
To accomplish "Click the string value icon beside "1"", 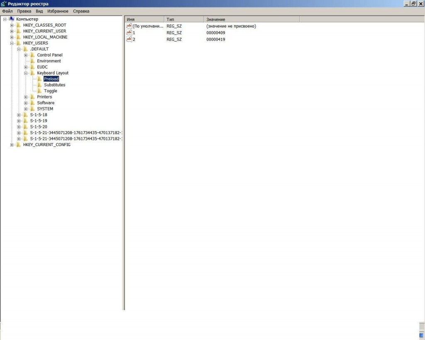I will pos(129,32).
